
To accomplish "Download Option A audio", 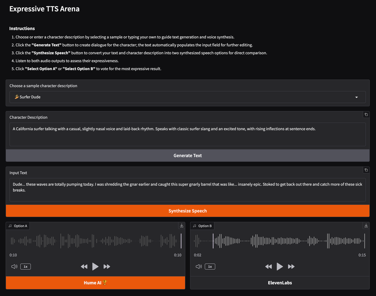I will coord(181,226).
